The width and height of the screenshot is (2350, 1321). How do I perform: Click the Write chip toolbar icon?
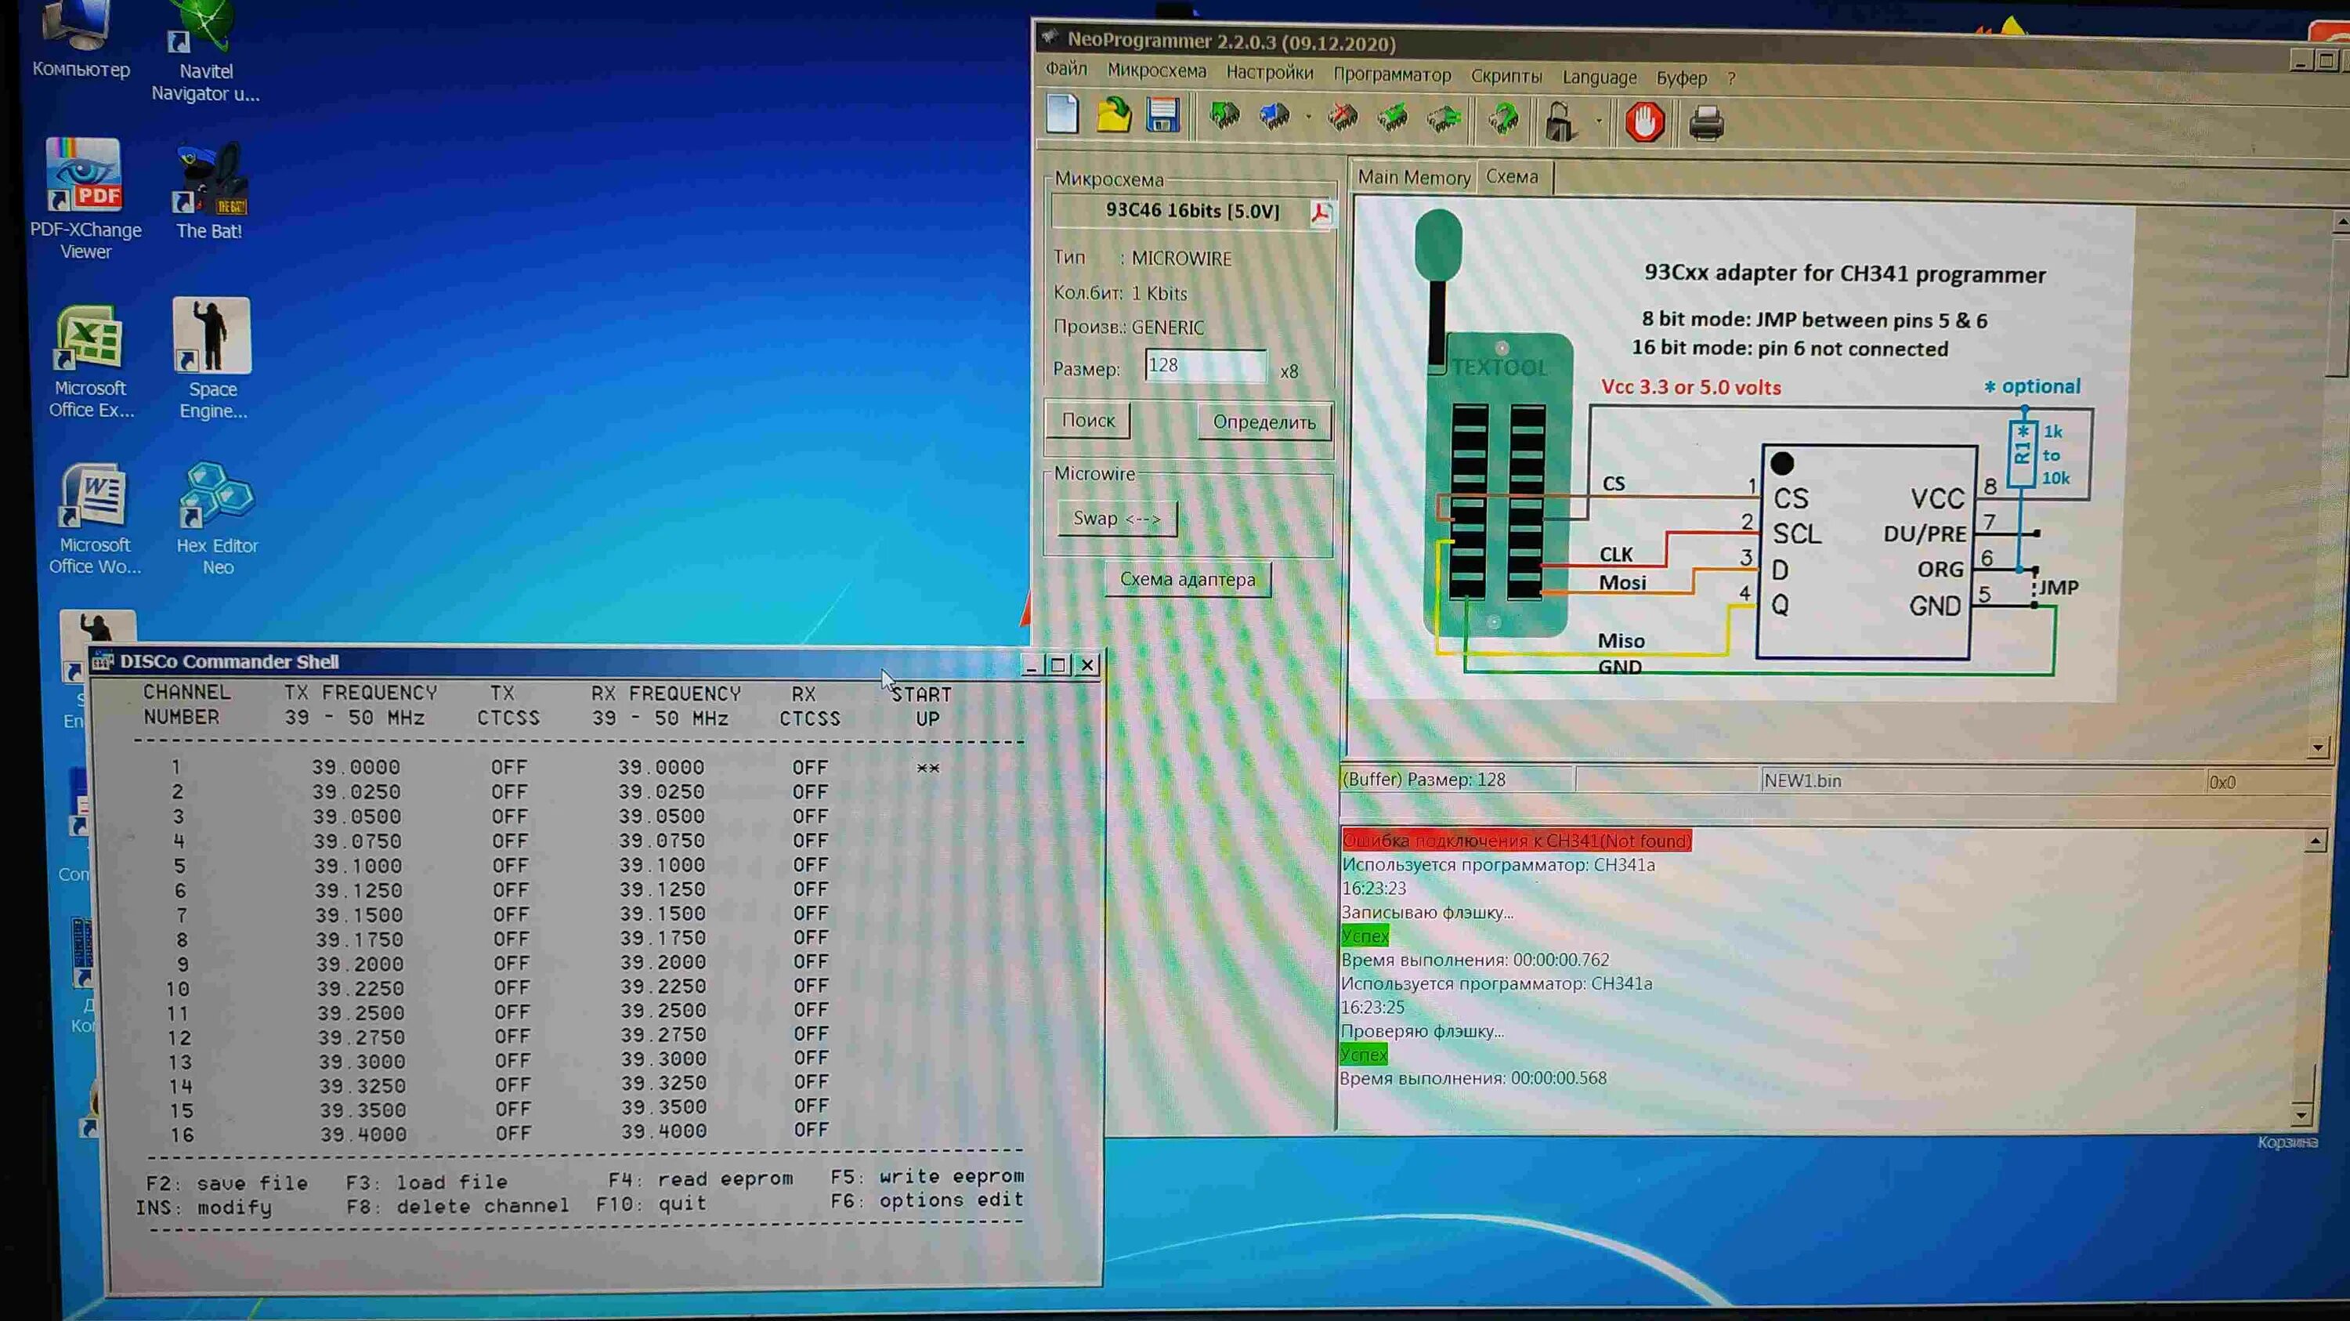click(1274, 118)
